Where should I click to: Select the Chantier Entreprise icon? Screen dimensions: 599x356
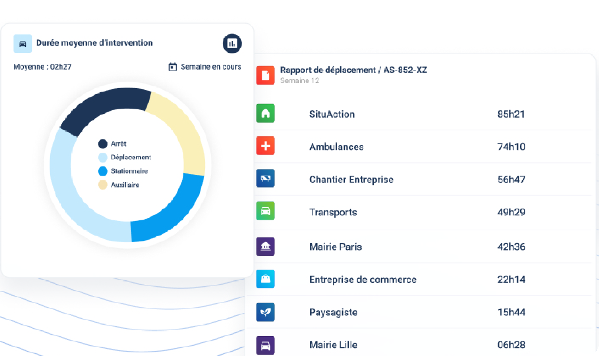265,178
